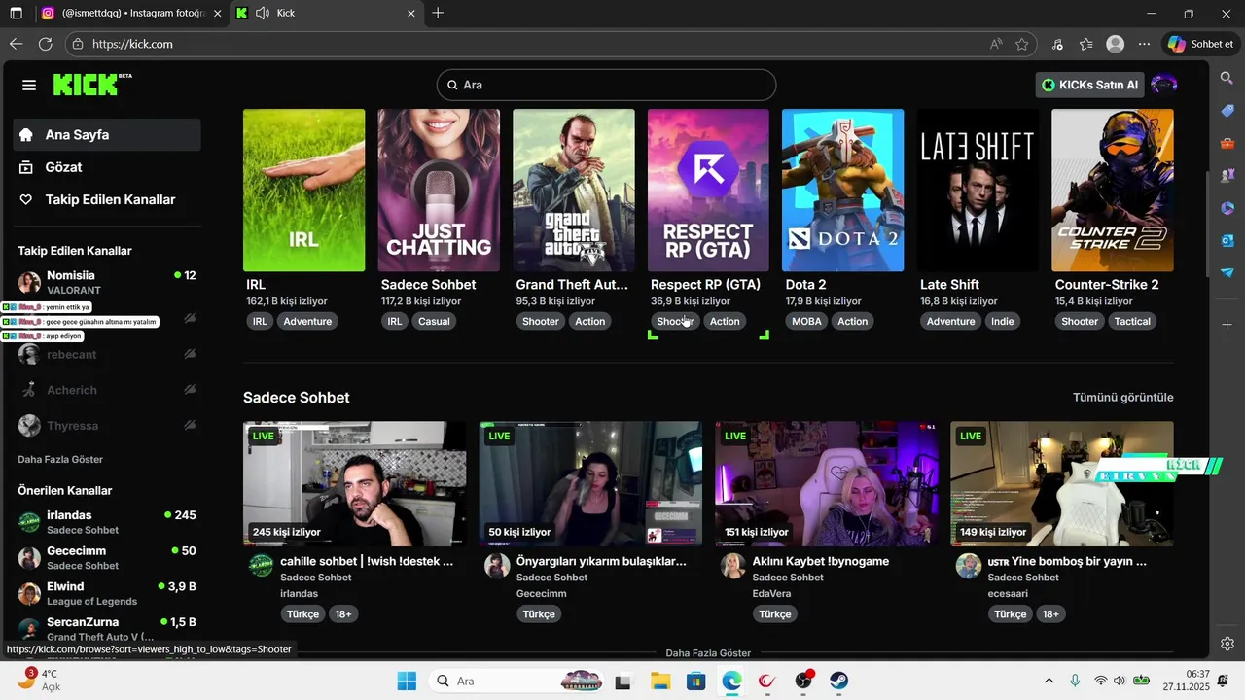1245x700 pixels.
Task: Click the Shooter tag under Counter-Strike 2
Action: [x=1079, y=321]
